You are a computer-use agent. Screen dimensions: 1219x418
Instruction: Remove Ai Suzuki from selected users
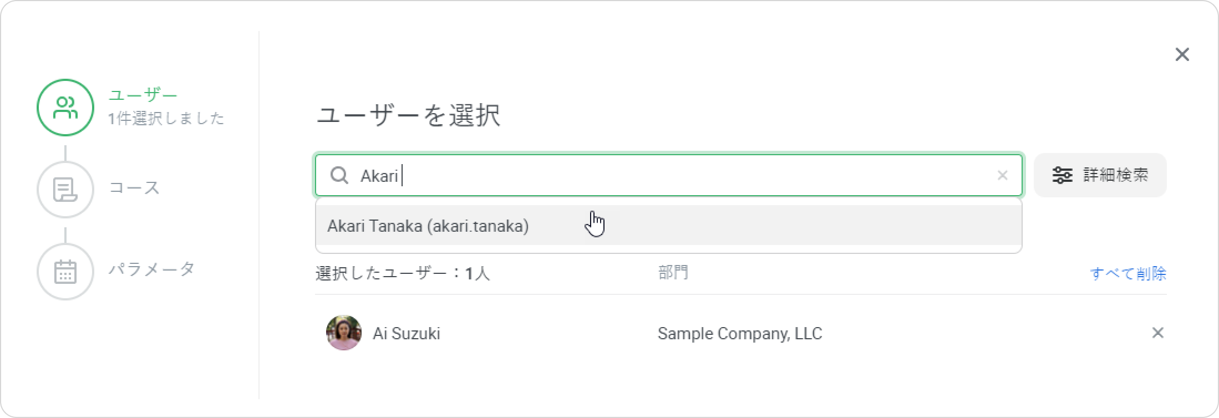[x=1157, y=333]
